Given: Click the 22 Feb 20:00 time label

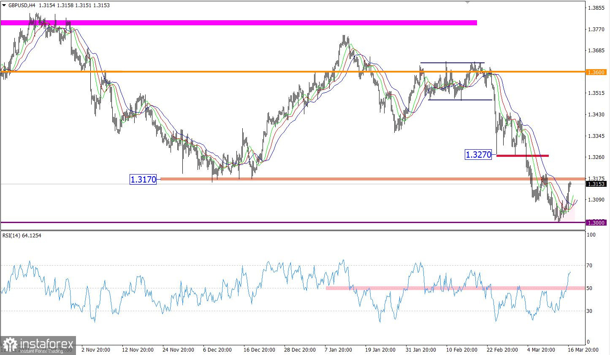Looking at the screenshot, I should pos(502,350).
